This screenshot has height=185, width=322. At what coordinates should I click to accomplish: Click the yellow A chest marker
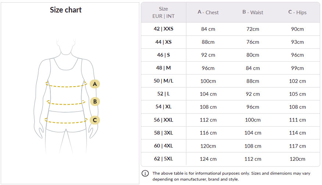pos(95,84)
